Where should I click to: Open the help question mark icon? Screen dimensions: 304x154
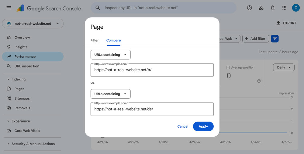click(250, 8)
